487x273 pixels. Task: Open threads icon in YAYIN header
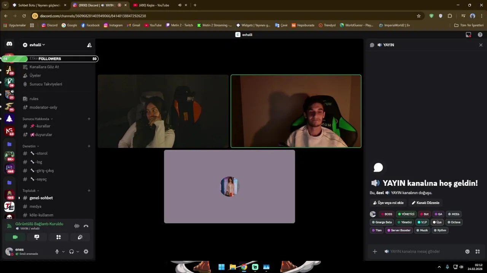(372, 45)
